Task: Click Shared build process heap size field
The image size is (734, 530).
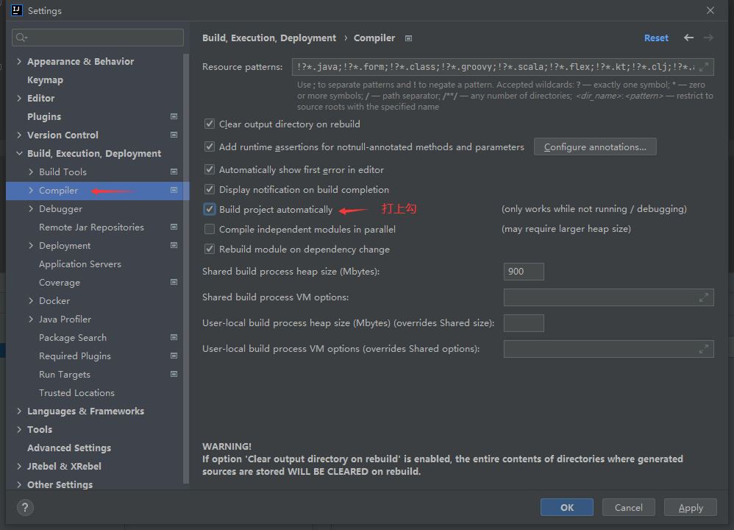Action: click(x=524, y=272)
